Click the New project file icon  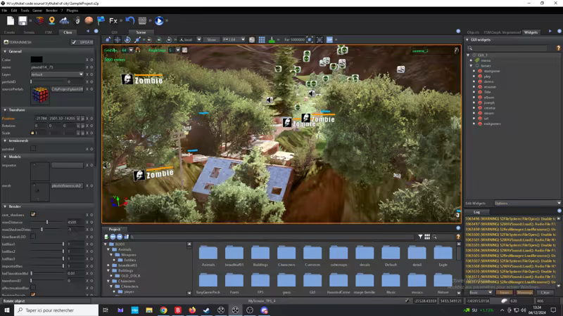(x=11, y=21)
